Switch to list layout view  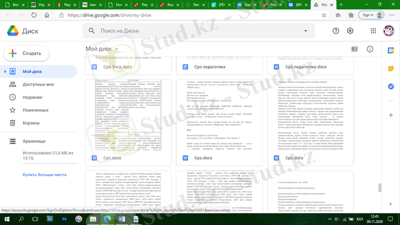354,49
